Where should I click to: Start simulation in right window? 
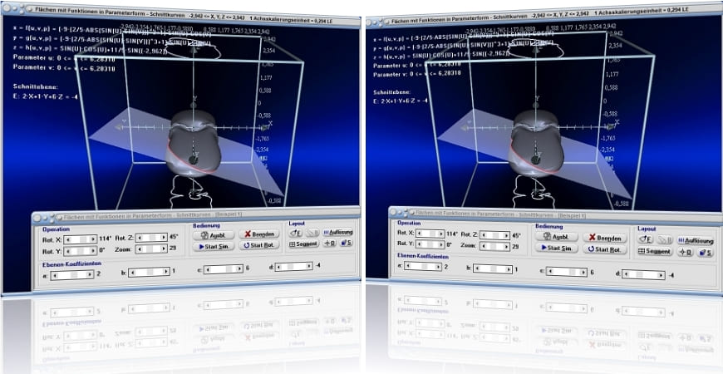click(x=557, y=249)
